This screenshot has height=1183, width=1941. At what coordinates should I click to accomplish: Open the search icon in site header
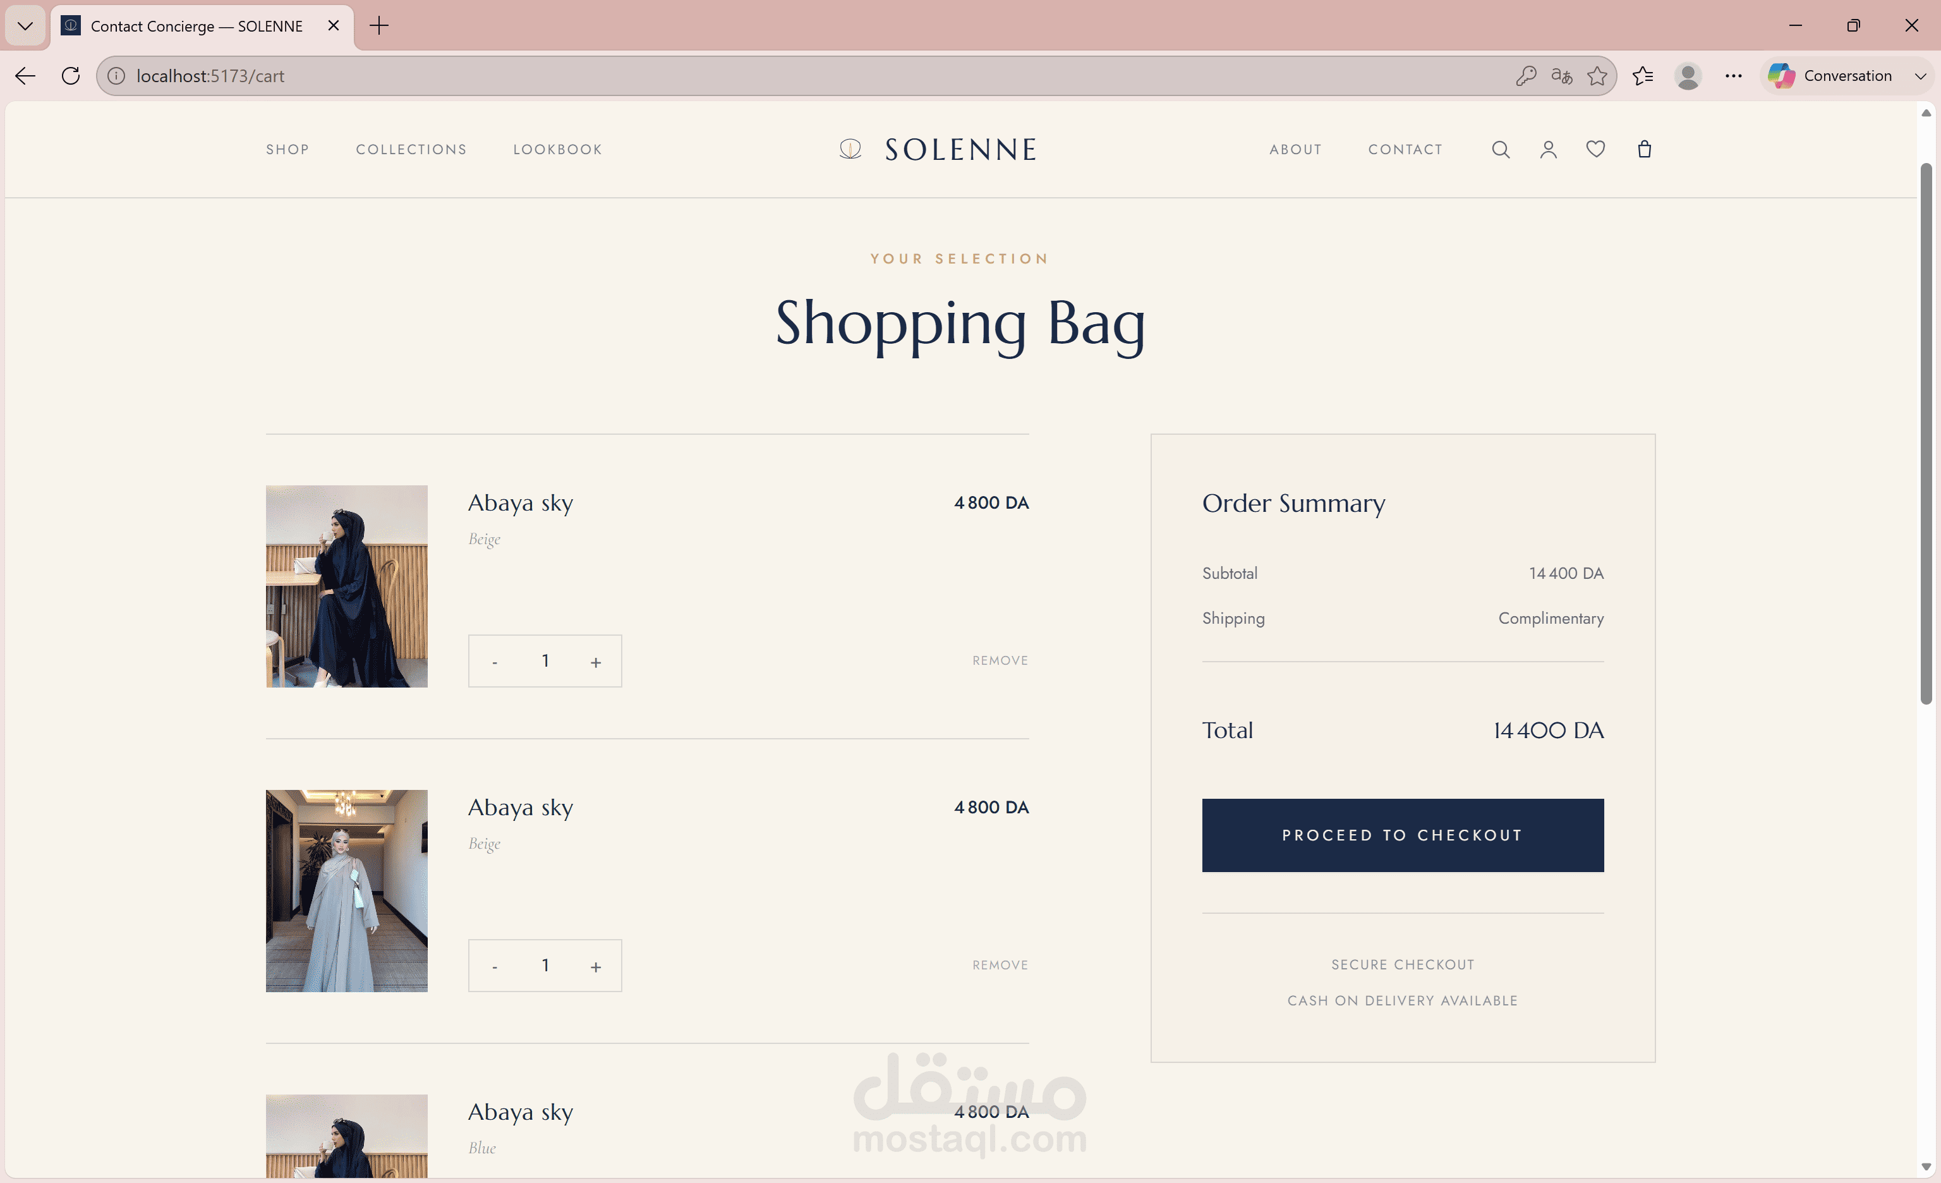pyautogui.click(x=1501, y=150)
